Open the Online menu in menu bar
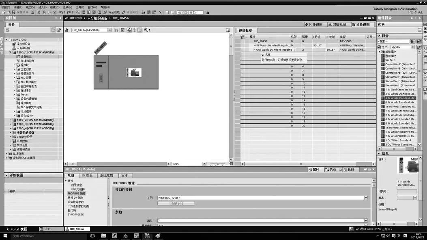The width and height of the screenshot is (427, 240). tap(54, 7)
